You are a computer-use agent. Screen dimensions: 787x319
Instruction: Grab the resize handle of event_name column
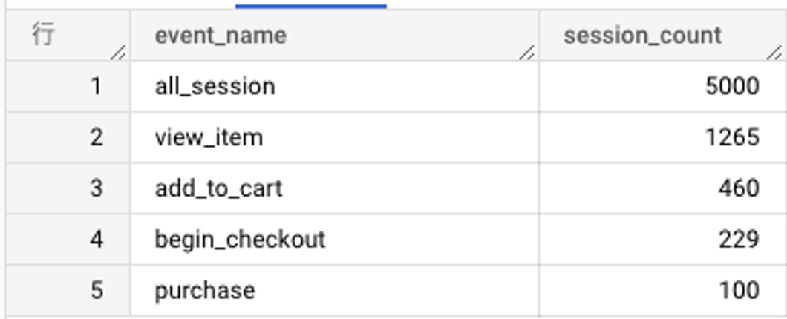[x=526, y=52]
